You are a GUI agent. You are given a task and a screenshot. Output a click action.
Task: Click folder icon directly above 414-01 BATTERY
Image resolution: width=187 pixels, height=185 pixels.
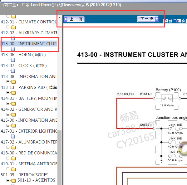click(13, 93)
